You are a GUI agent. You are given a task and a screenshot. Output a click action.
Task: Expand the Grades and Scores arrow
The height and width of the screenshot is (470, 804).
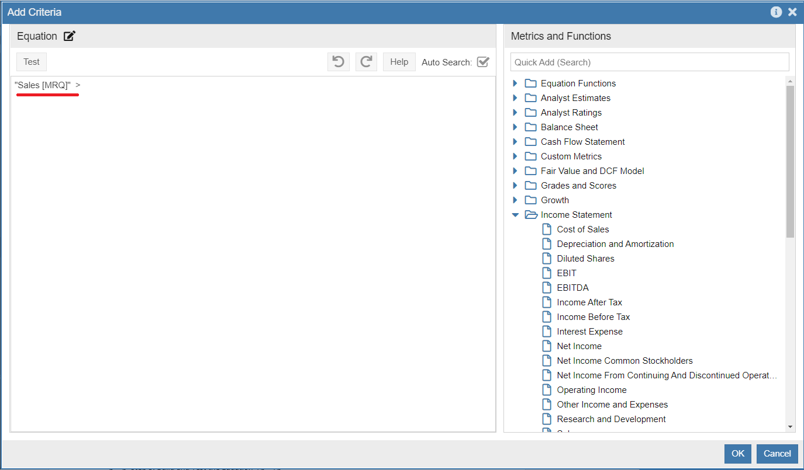tap(515, 186)
